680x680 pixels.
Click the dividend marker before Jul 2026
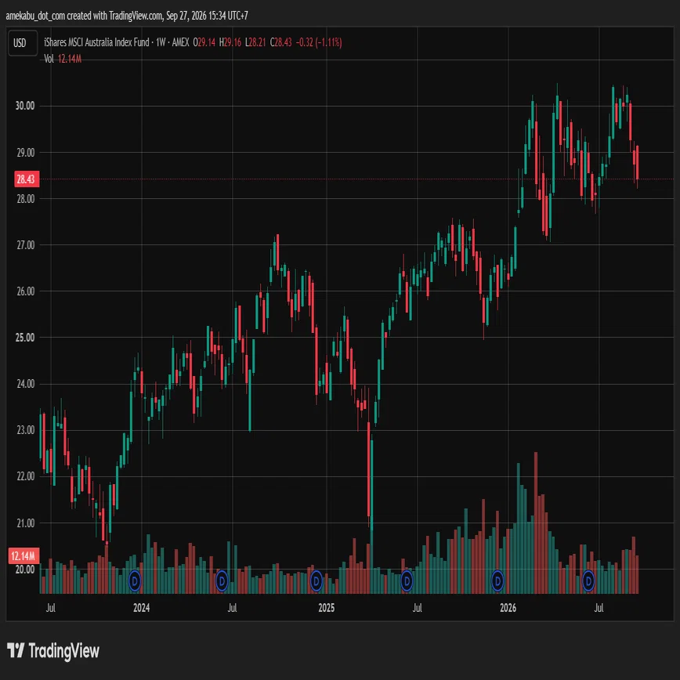(588, 581)
